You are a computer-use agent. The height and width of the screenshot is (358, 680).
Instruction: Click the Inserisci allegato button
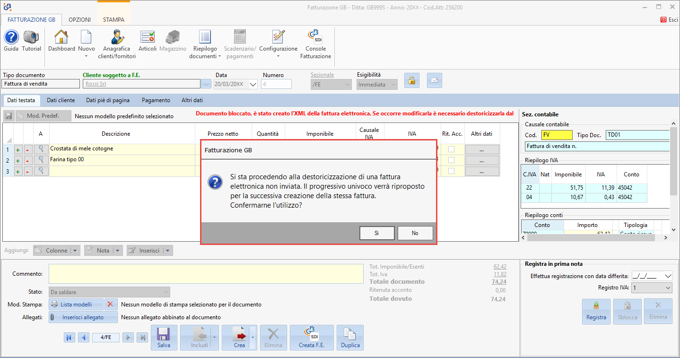(x=83, y=317)
